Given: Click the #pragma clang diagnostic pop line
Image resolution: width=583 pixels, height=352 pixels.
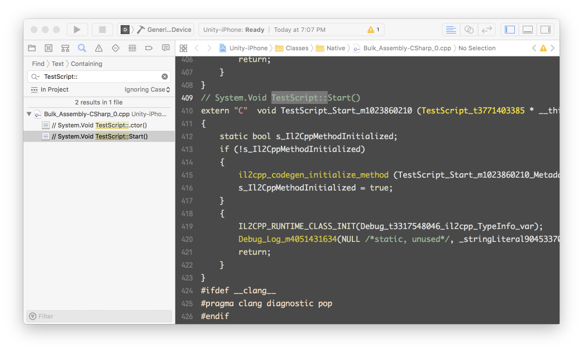Looking at the screenshot, I should tap(266, 303).
